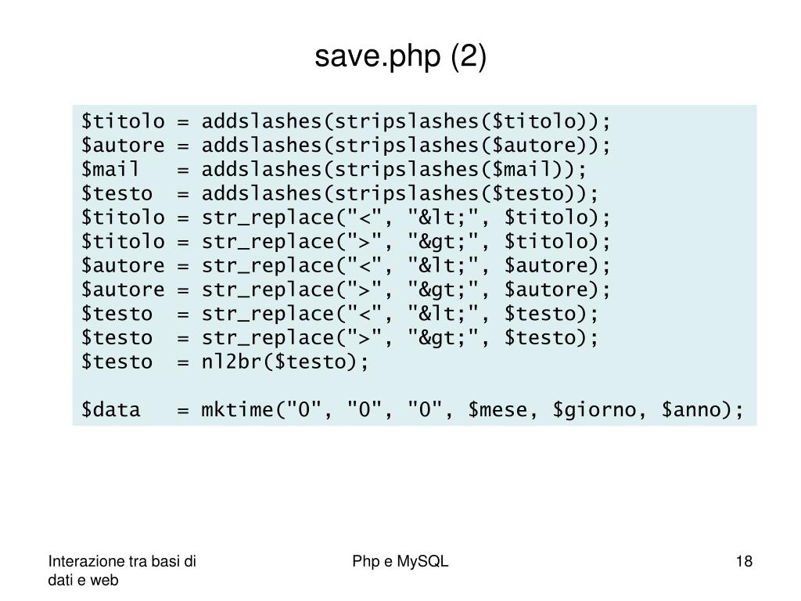Image resolution: width=801 pixels, height=601 pixels.
Task: Click $titolo str_replace line with &lt;
Action: (346, 218)
